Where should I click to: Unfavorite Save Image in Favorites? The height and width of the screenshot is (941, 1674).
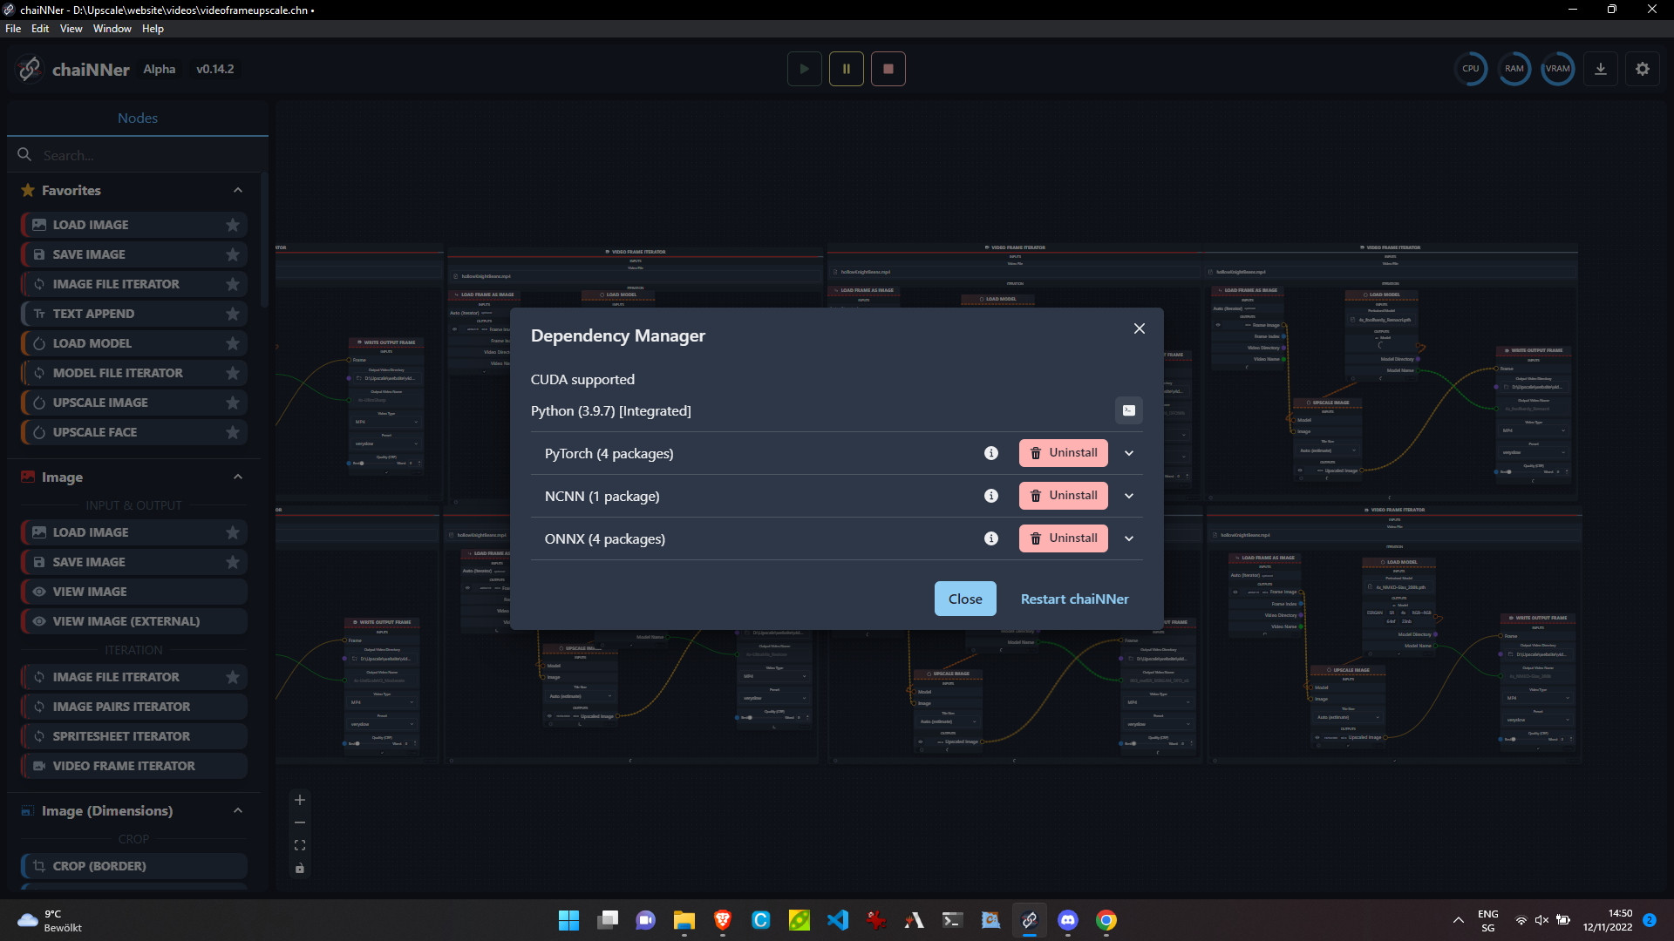232,254
